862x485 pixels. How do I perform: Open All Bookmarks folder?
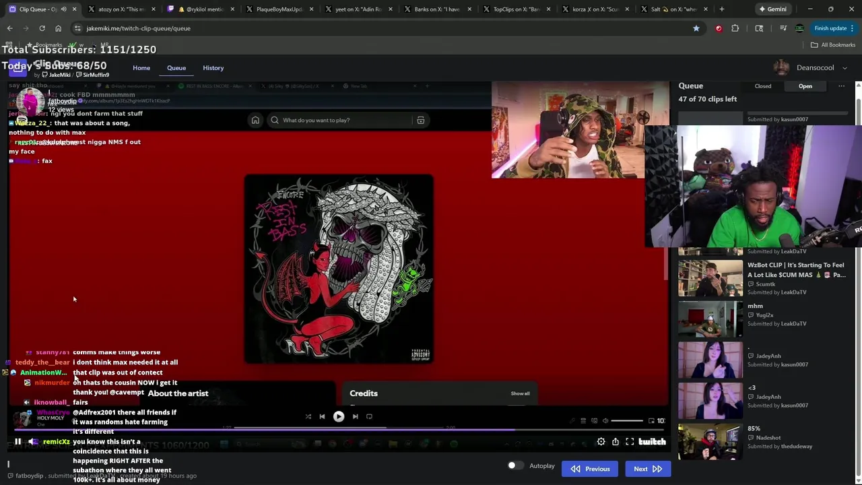(833, 45)
